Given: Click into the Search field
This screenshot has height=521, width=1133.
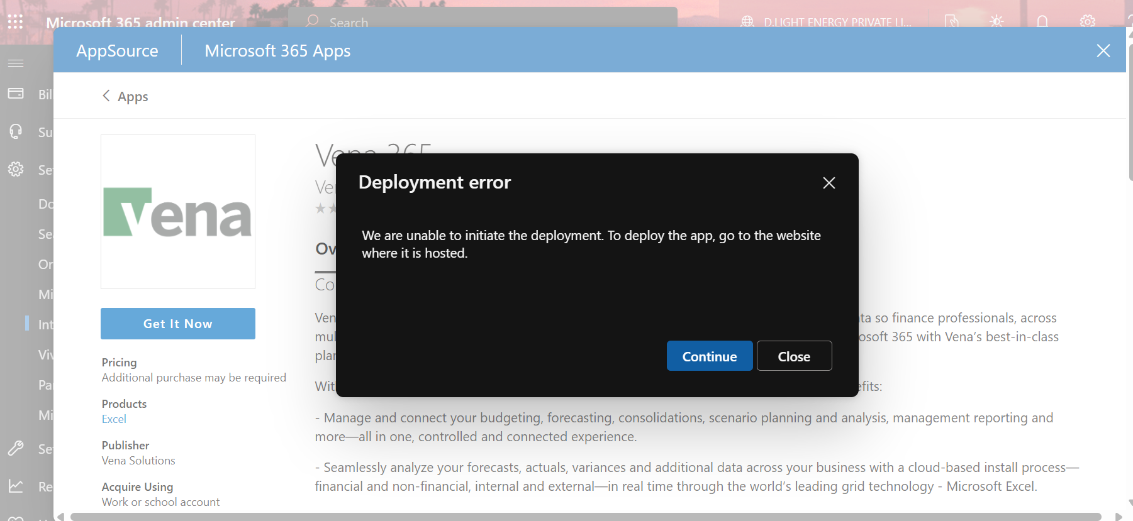Looking at the screenshot, I should click(x=483, y=21).
